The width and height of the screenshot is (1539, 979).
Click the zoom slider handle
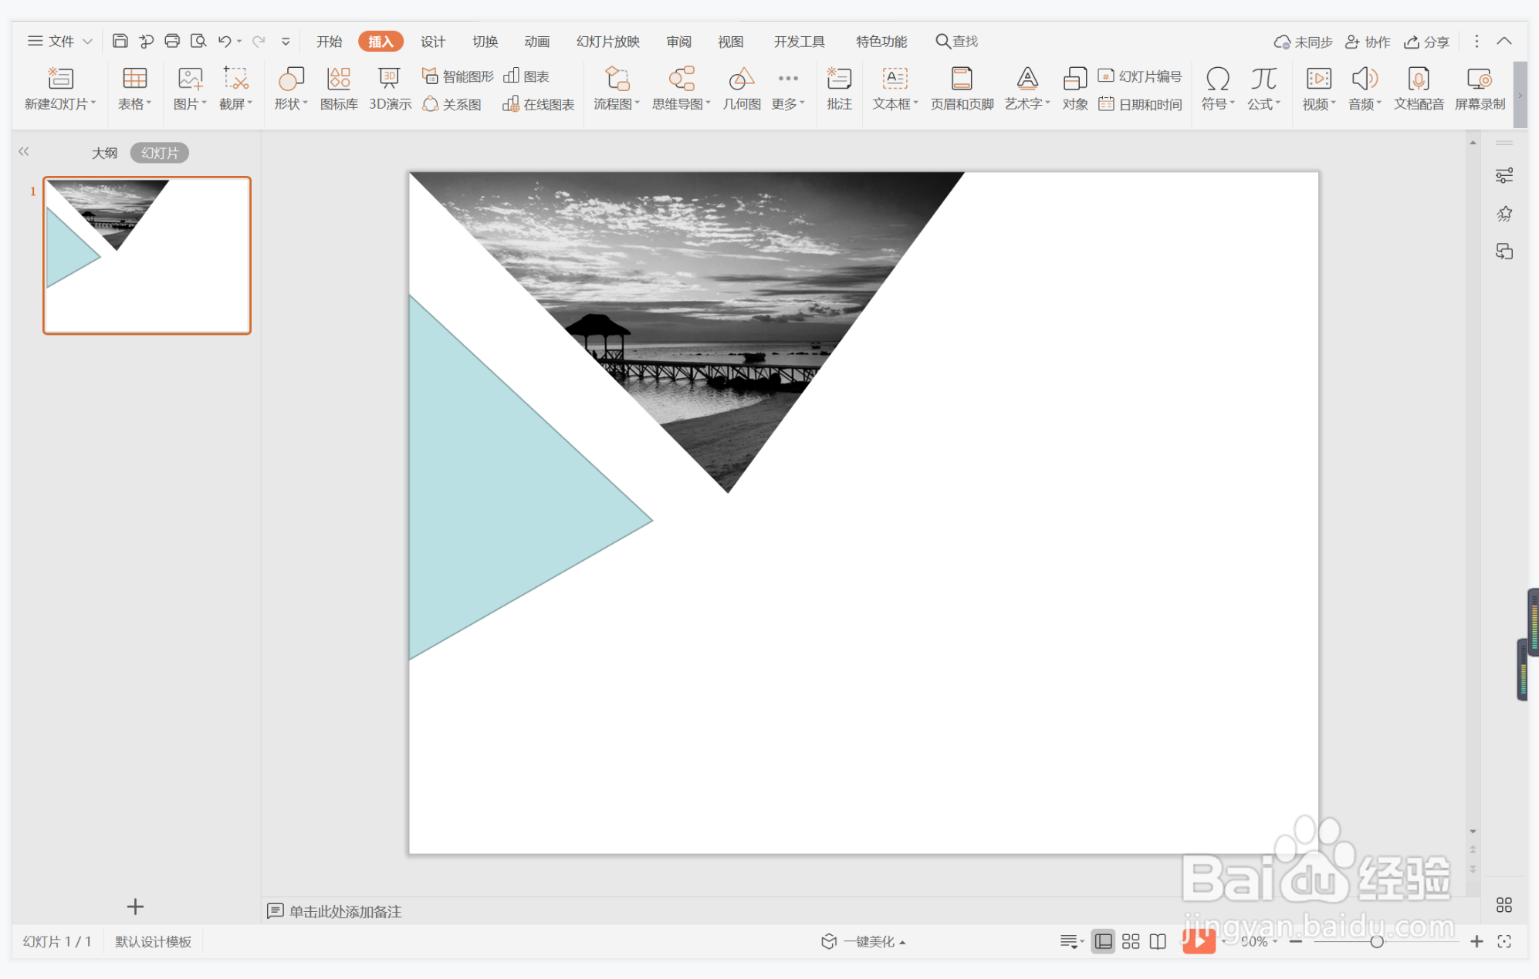[1376, 941]
